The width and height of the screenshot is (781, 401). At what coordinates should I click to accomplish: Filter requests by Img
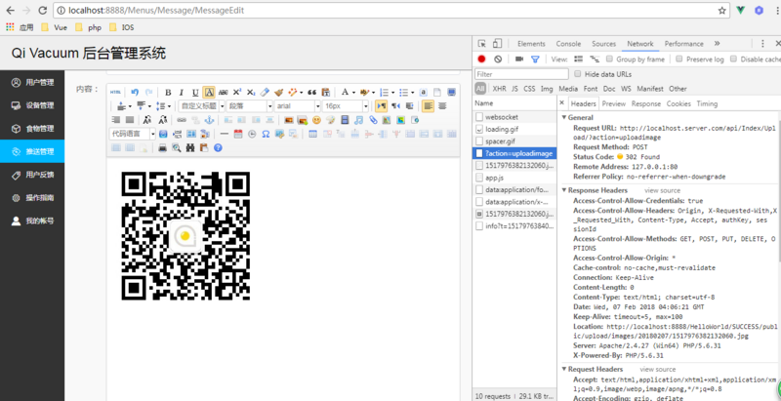(x=547, y=89)
